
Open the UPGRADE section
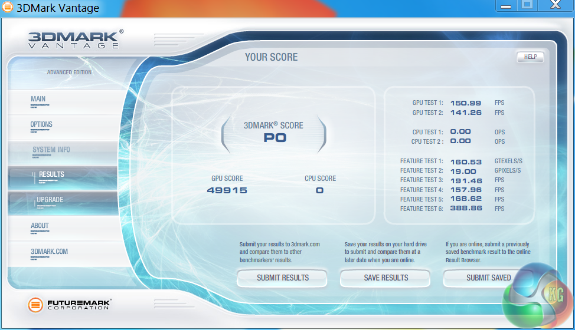tap(63, 203)
